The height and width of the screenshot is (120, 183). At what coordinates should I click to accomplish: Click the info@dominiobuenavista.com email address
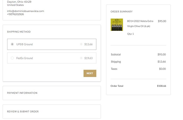pyautogui.click(x=25, y=11)
